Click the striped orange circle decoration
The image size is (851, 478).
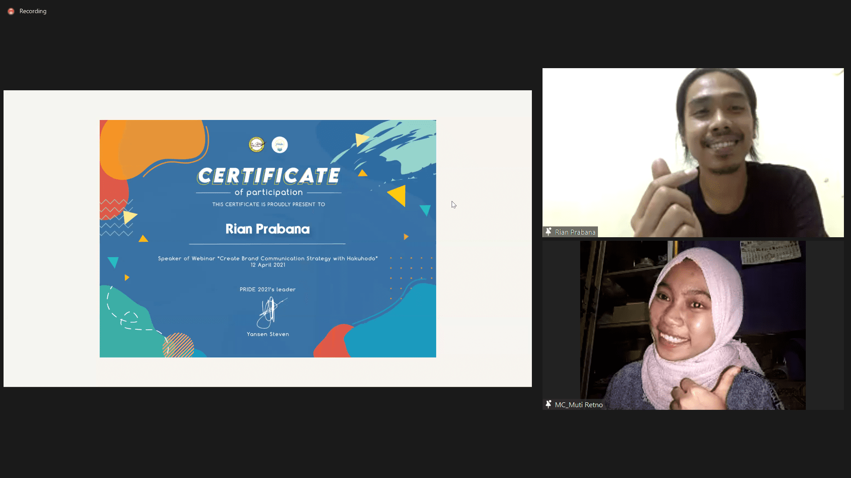[179, 346]
